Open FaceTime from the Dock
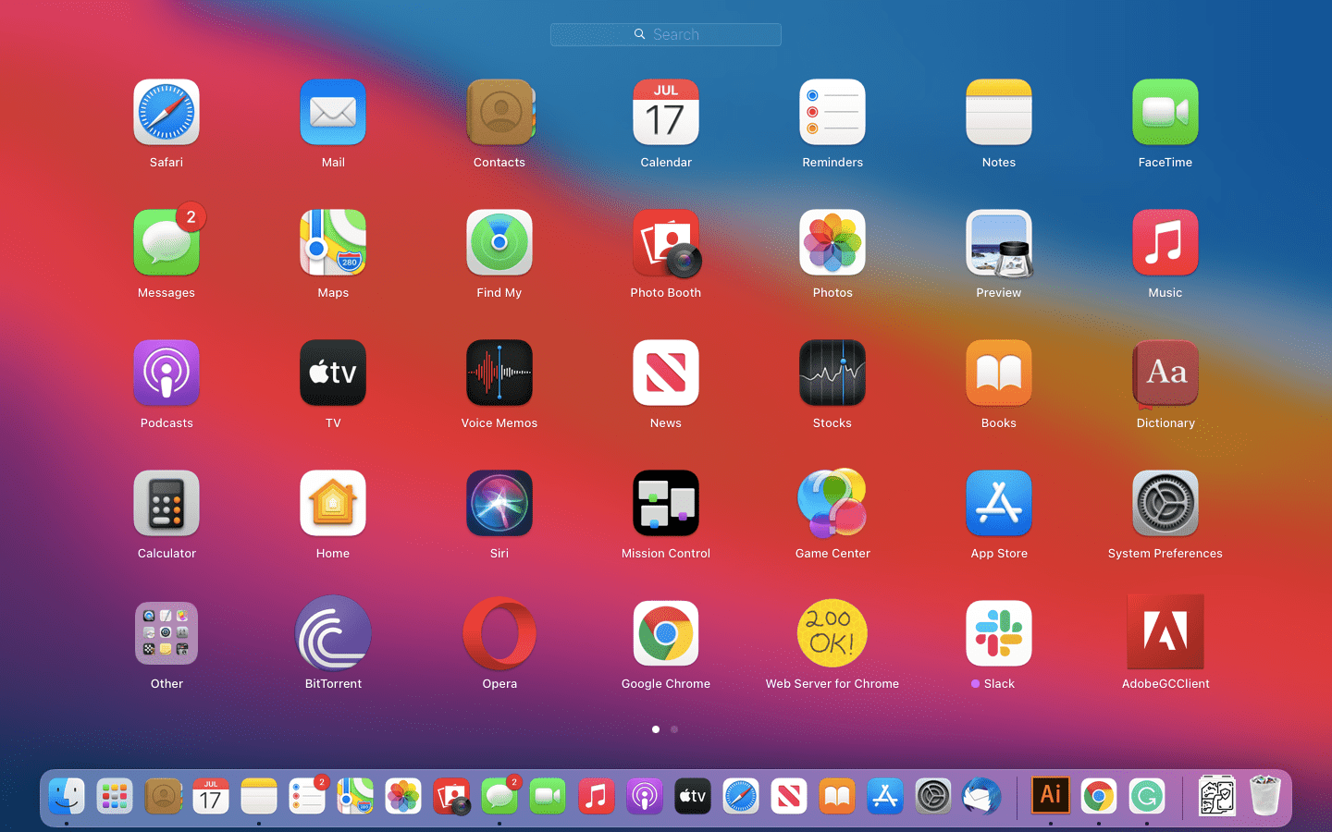The image size is (1332, 832). point(548,796)
